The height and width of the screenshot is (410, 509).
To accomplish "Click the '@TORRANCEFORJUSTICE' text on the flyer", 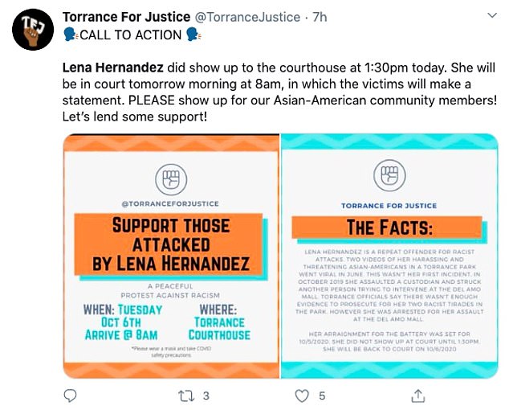I will tap(169, 203).
